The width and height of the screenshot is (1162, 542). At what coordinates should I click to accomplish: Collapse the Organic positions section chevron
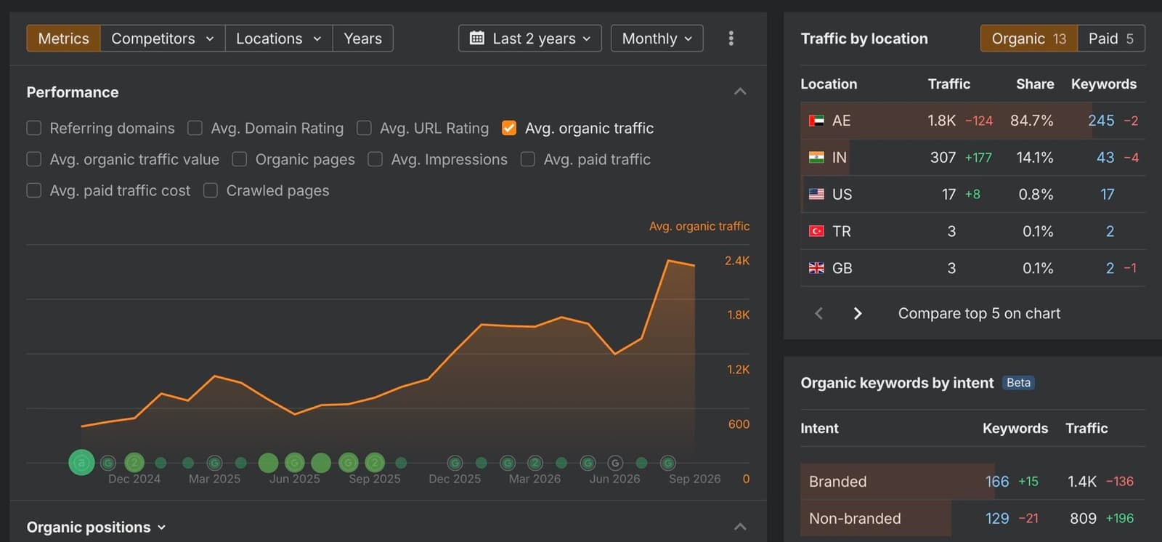[x=740, y=527]
